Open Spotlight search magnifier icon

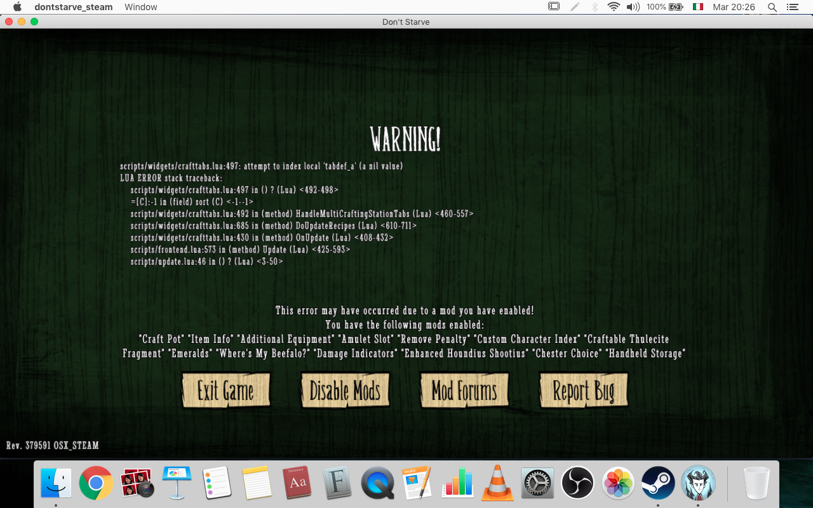pos(772,7)
